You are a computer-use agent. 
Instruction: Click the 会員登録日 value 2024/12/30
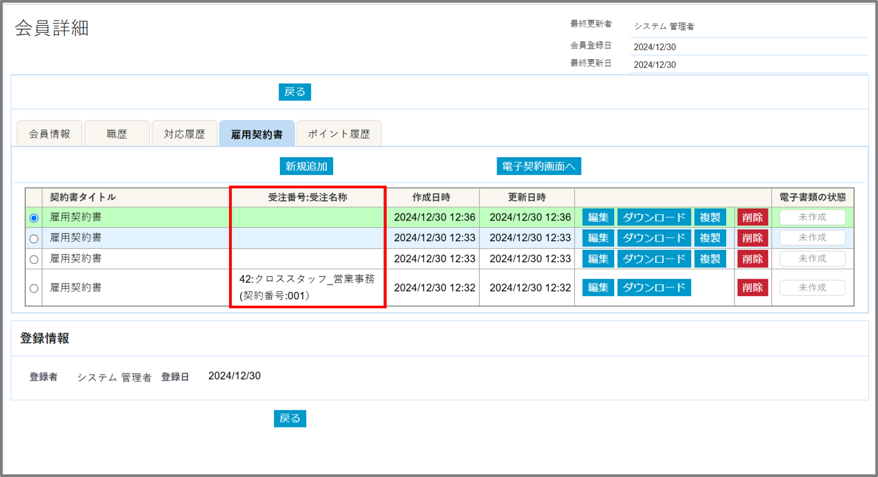point(655,47)
